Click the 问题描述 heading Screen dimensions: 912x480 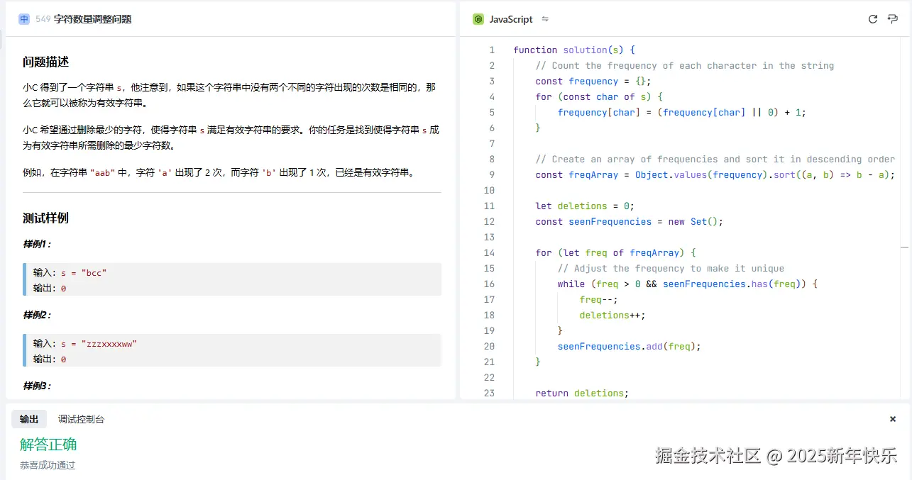(45, 62)
